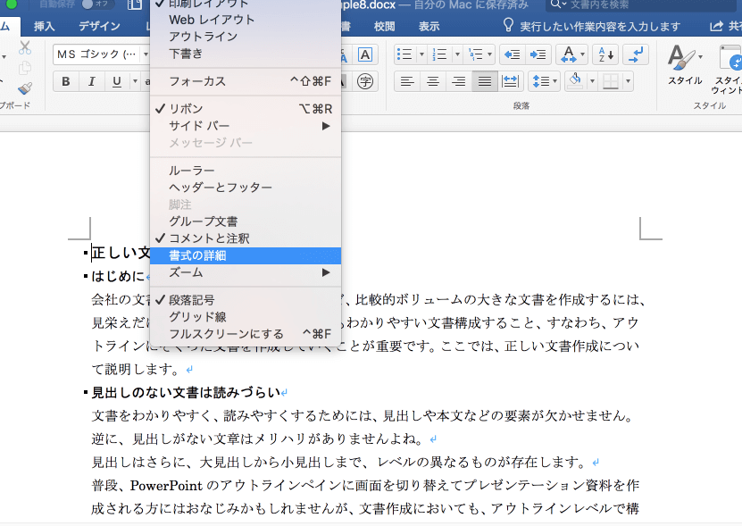Expand the underline style dropdown arrow
This screenshot has height=526, width=742.
135,81
